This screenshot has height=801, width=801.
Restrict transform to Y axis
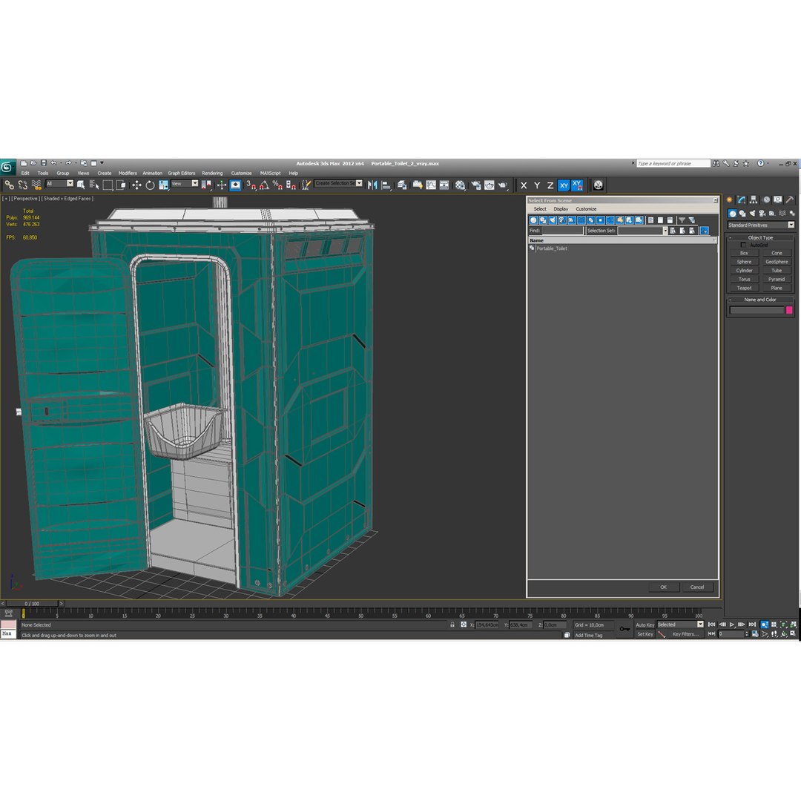click(537, 185)
